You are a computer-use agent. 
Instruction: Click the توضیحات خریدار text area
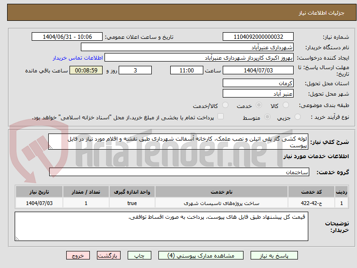point(161,226)
